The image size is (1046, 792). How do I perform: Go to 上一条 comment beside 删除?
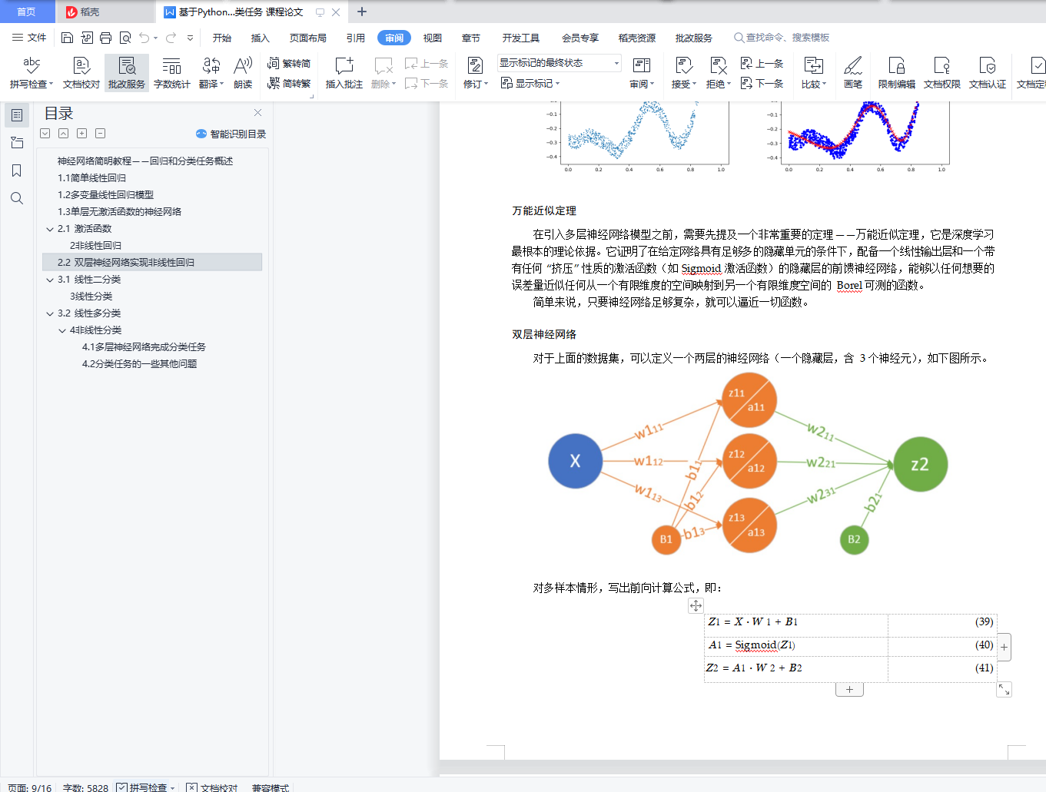[x=427, y=64]
